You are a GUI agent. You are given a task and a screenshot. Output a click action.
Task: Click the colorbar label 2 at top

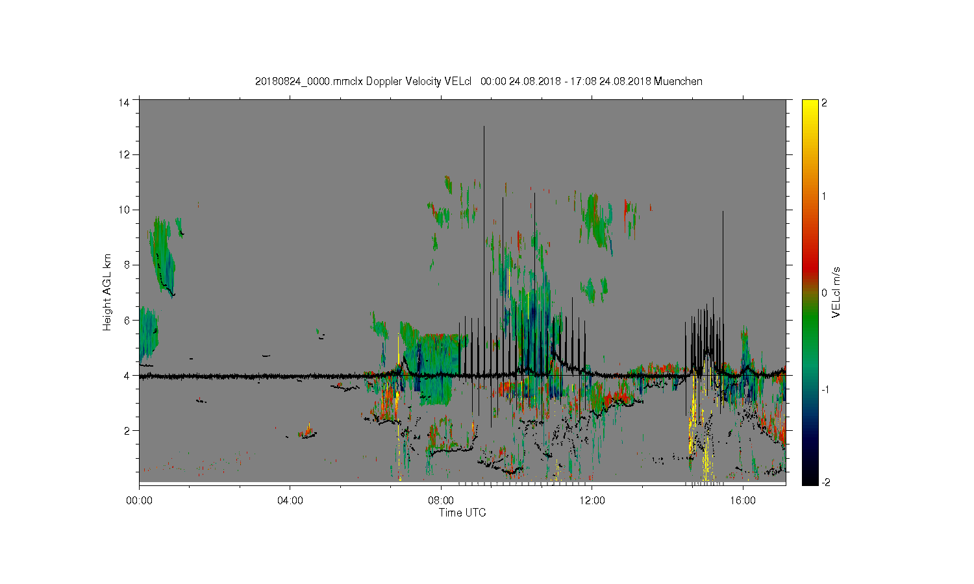point(825,103)
